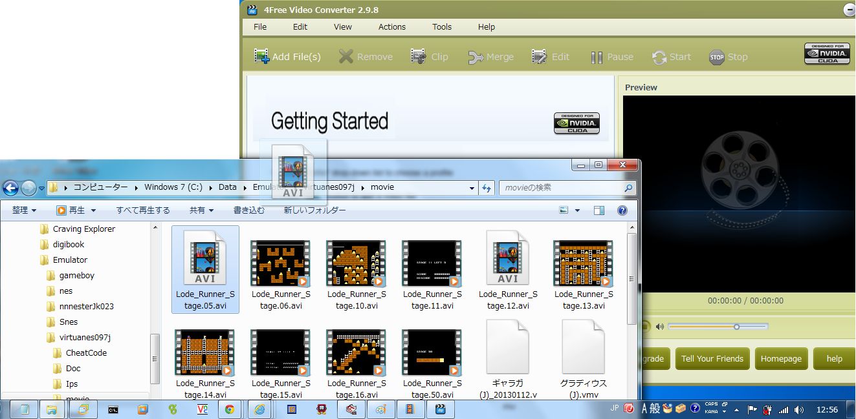Click the Homepage button
The width and height of the screenshot is (856, 419).
(781, 358)
